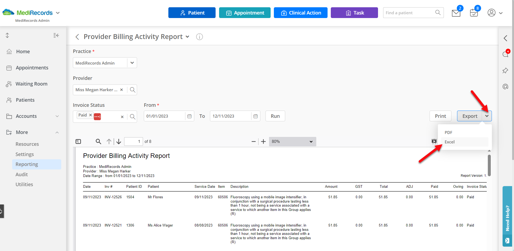
Task: Print the report
Action: [x=440, y=116]
